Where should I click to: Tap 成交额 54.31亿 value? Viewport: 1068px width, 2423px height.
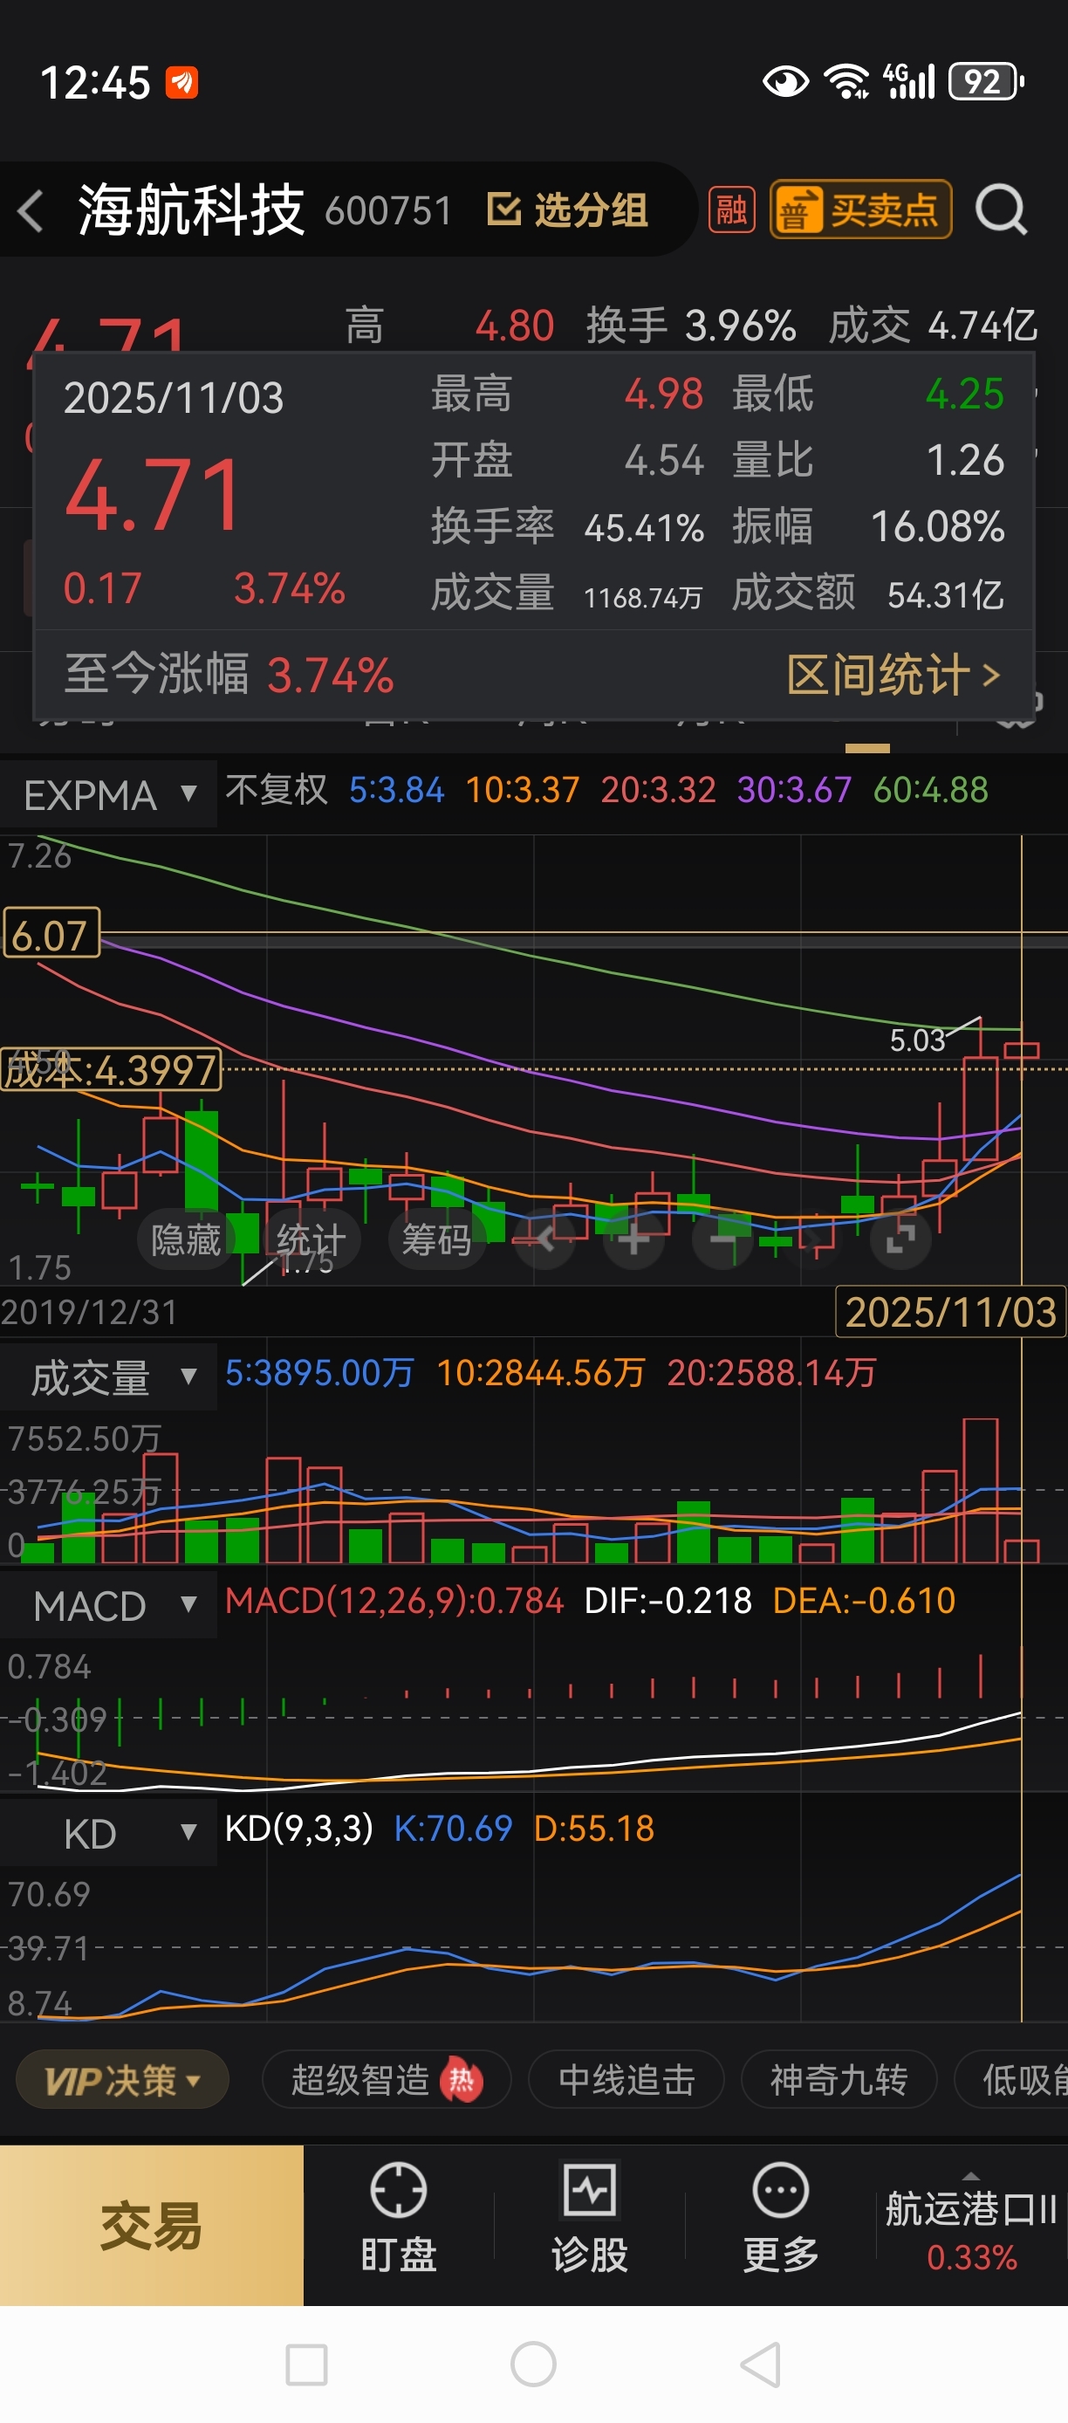pyautogui.click(x=867, y=594)
